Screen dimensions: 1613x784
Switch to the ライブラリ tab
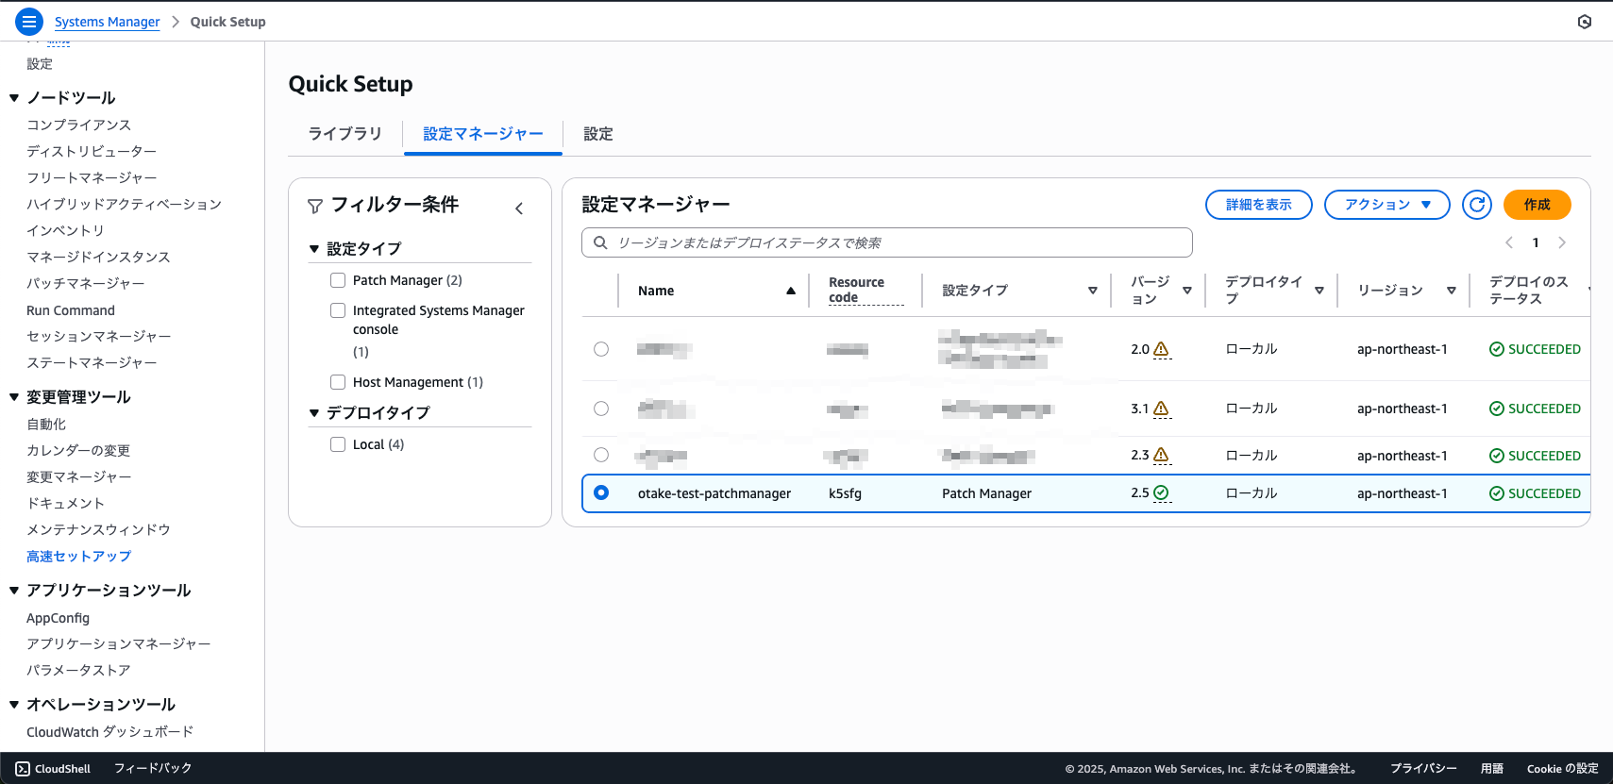point(344,134)
